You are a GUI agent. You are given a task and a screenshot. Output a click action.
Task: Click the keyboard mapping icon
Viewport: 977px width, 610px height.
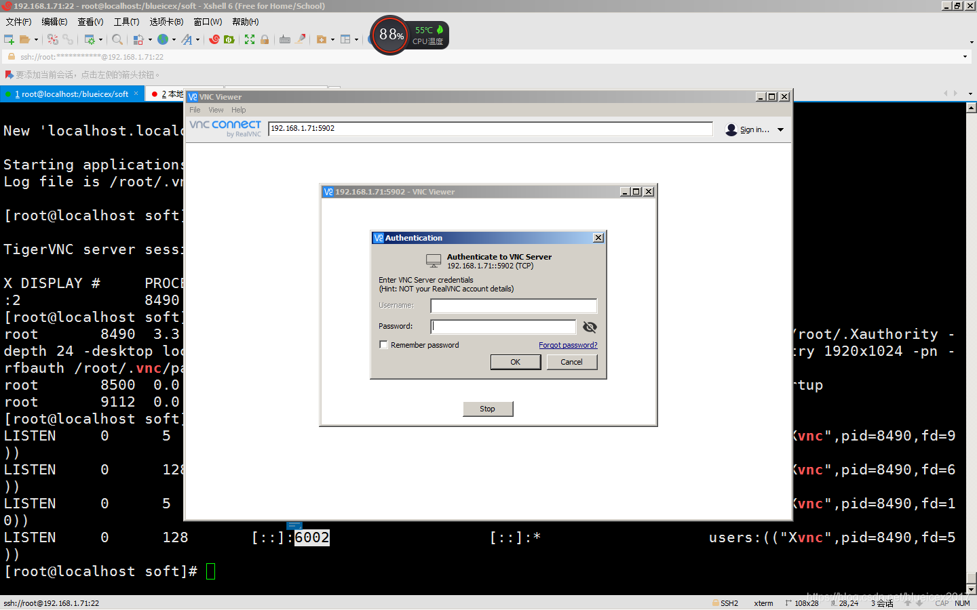[x=285, y=39]
